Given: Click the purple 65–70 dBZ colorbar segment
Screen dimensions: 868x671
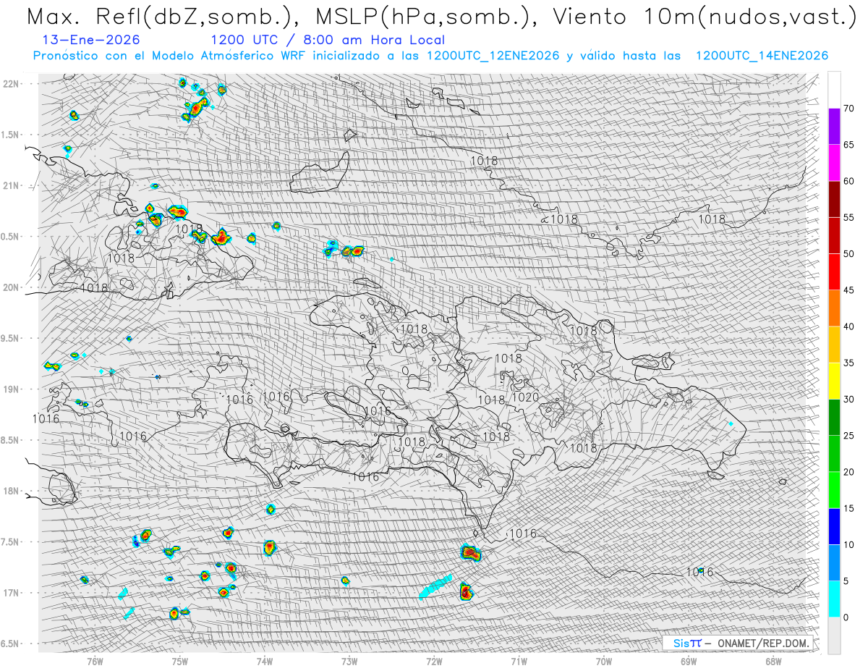Looking at the screenshot, I should 834,127.
